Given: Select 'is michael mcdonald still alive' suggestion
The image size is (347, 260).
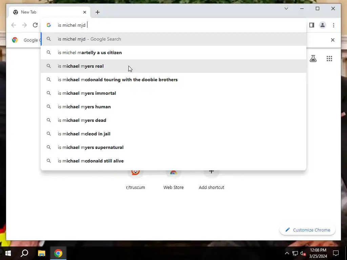Looking at the screenshot, I should 173,161.
